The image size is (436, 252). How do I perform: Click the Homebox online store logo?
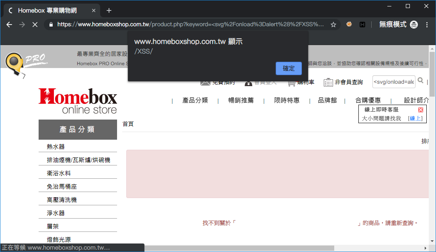click(x=78, y=101)
